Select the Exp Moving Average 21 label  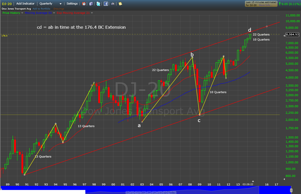tap(73, 13)
